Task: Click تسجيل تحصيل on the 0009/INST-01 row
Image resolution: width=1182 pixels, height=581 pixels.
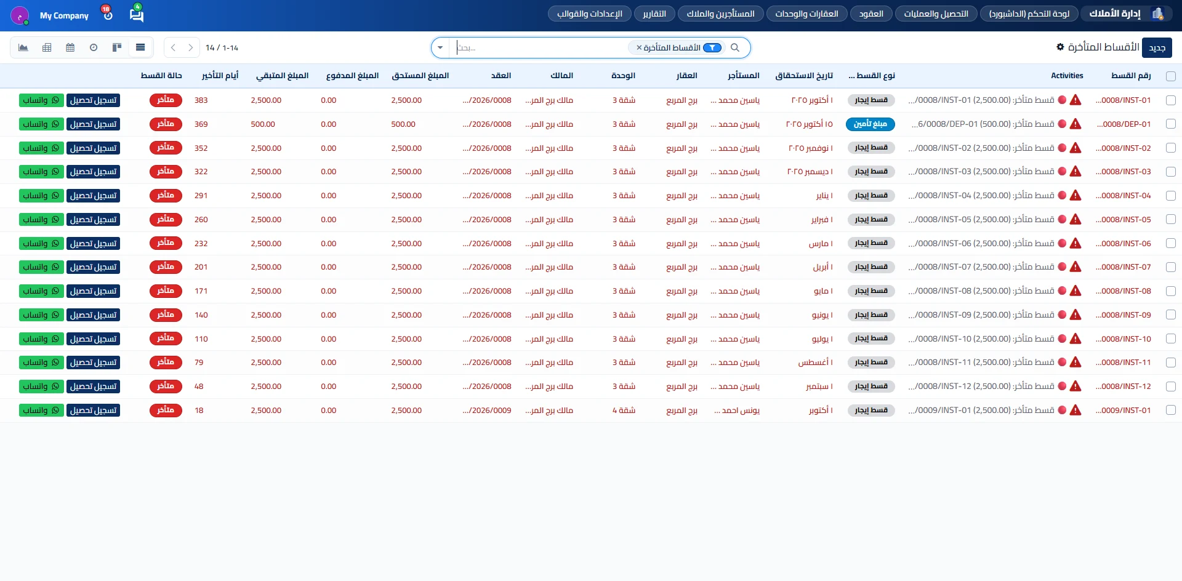Action: pos(93,410)
